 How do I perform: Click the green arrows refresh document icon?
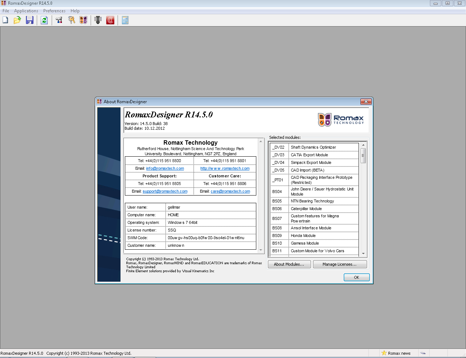click(x=44, y=20)
